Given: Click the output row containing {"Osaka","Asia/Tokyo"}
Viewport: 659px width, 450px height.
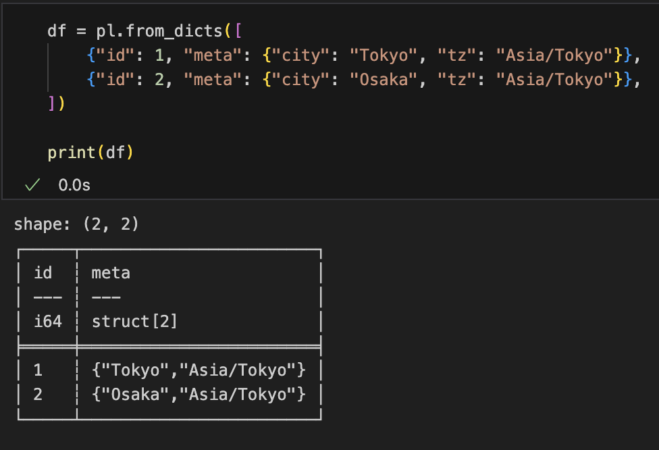Looking at the screenshot, I should point(199,395).
